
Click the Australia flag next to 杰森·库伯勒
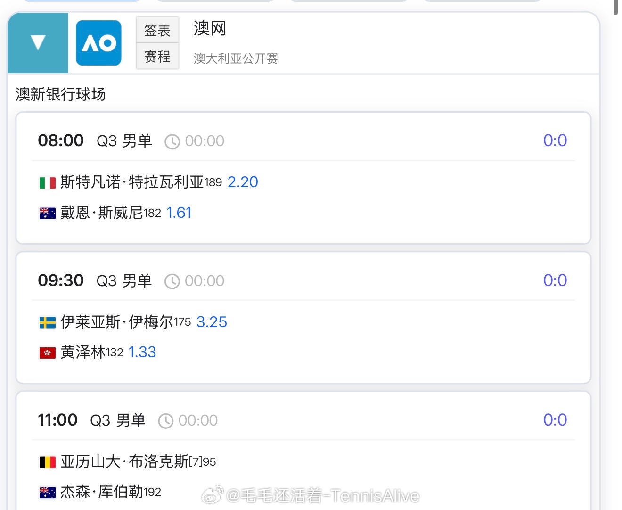(x=47, y=492)
